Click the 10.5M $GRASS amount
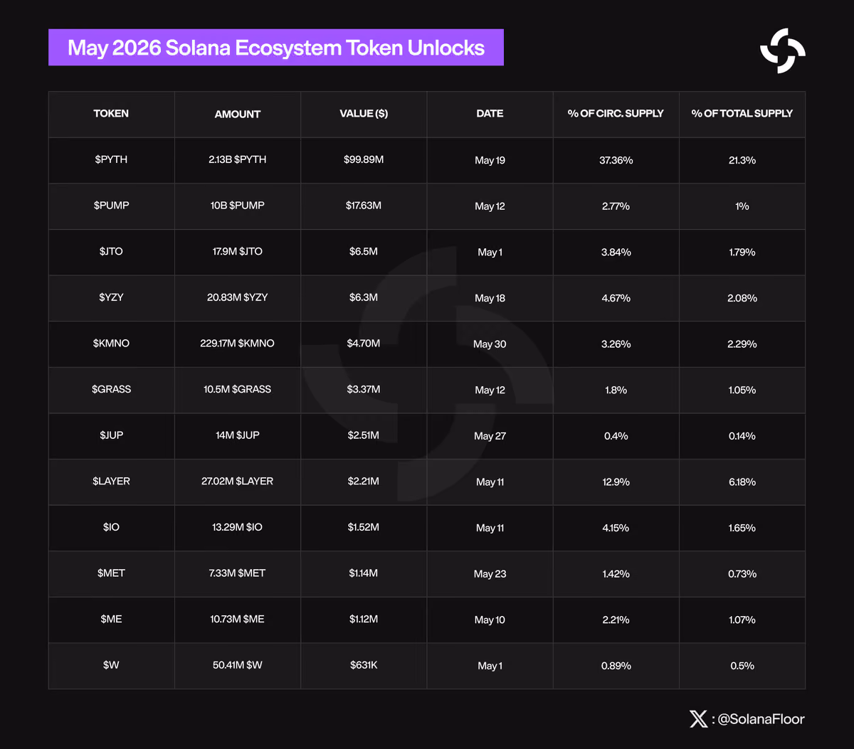The height and width of the screenshot is (749, 854). pos(238,389)
